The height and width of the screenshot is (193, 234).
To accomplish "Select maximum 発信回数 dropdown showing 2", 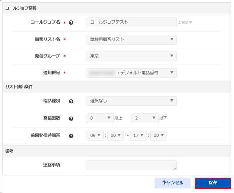I will coord(145,118).
